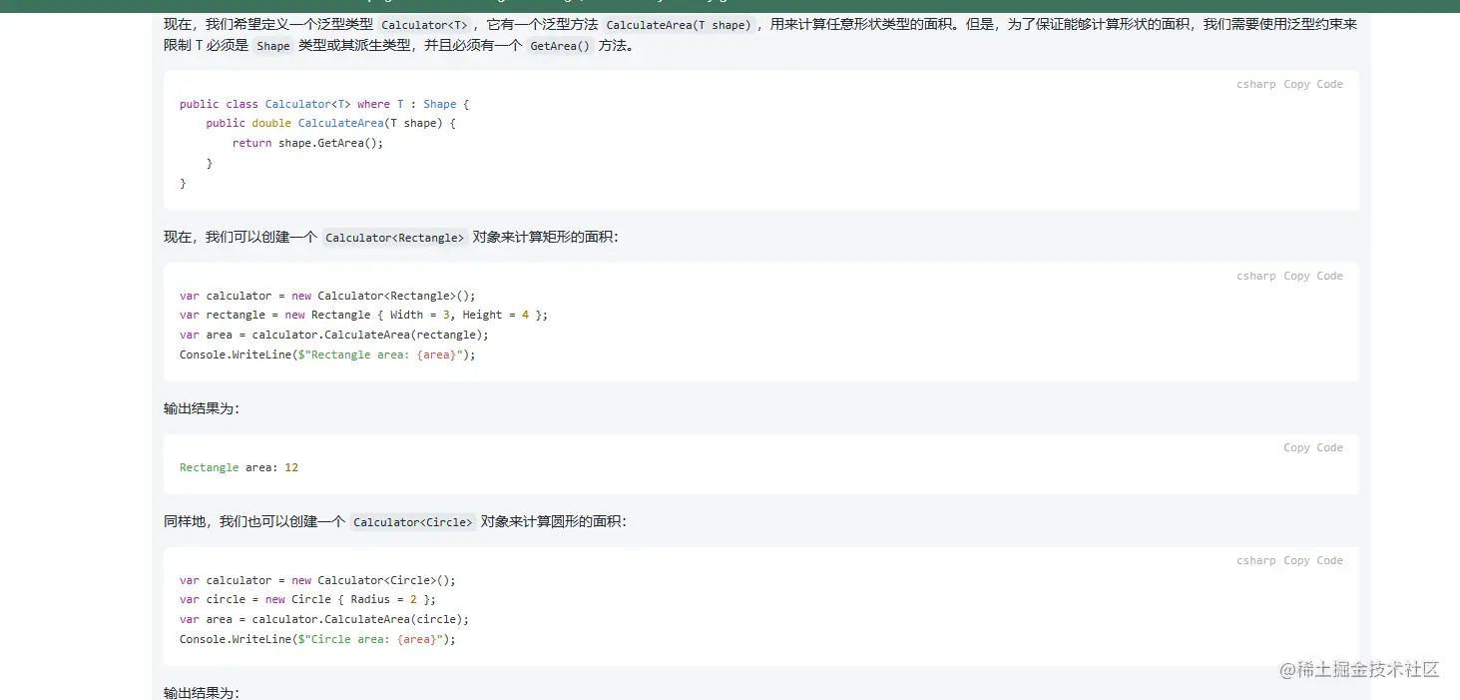Viewport: 1460px width, 700px height.
Task: Copy code of the Rectangle calculator snippet
Action: pyautogui.click(x=1313, y=276)
